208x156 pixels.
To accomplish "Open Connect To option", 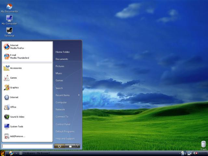I will (62, 116).
